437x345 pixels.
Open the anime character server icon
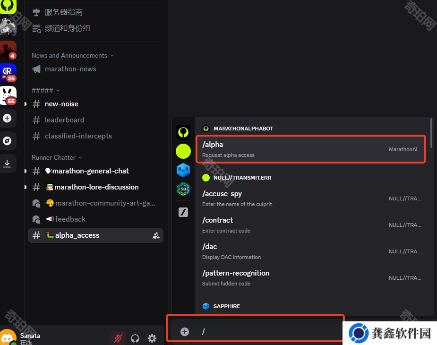coord(8,27)
